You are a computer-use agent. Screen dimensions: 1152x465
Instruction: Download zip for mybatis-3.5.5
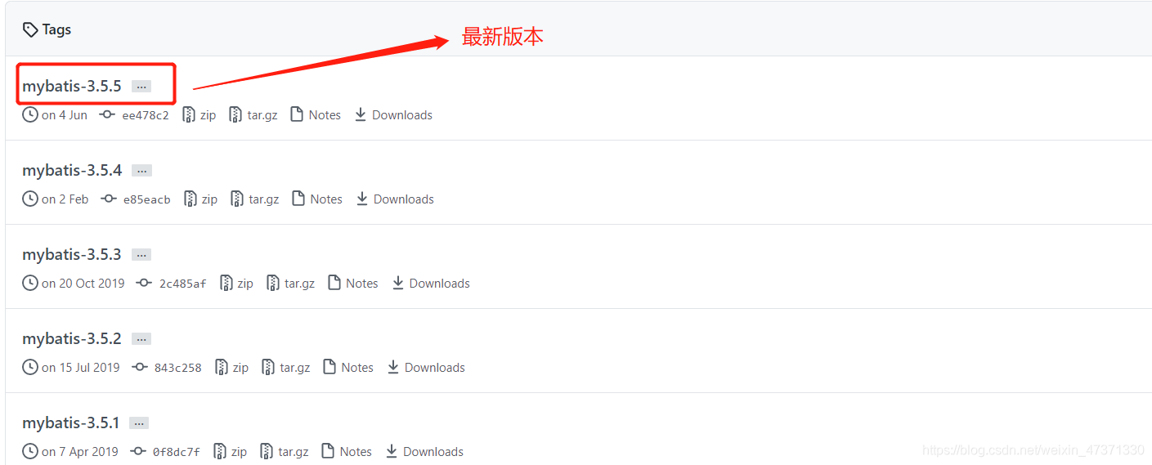coord(208,115)
